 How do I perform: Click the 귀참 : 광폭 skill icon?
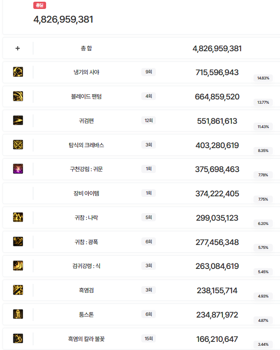click(18, 242)
